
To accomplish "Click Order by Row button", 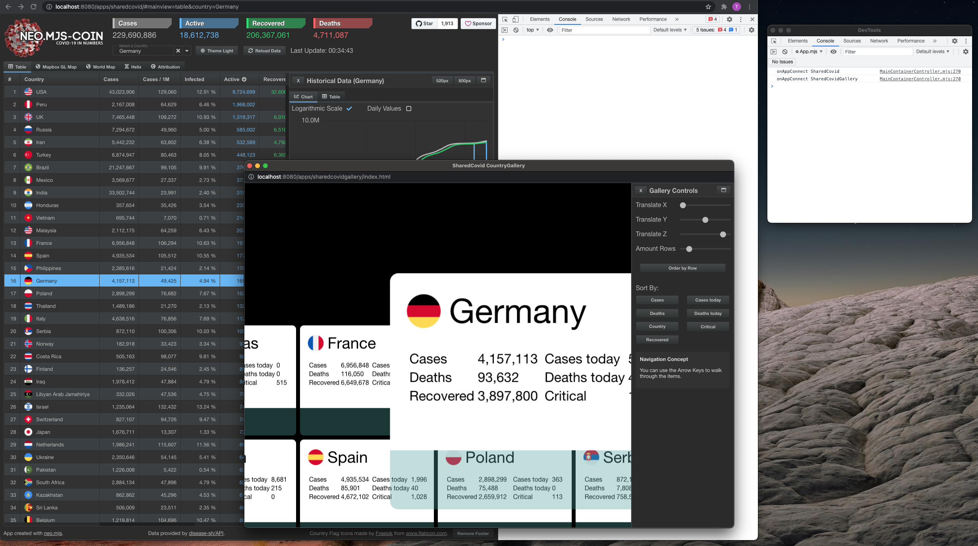I will tap(682, 268).
